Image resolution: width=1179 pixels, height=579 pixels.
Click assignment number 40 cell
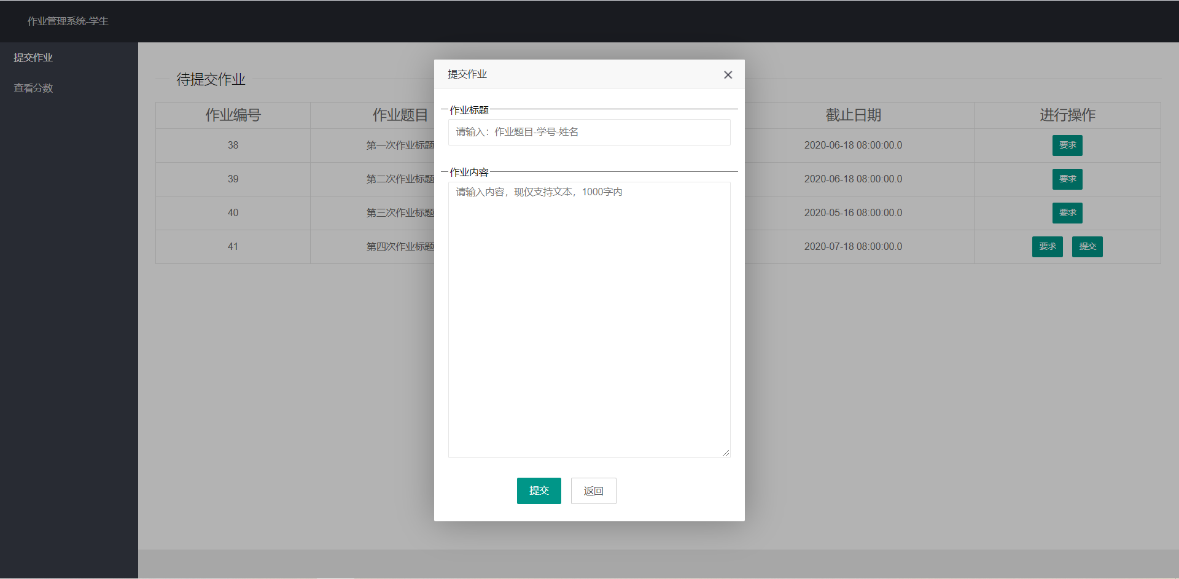pos(233,213)
